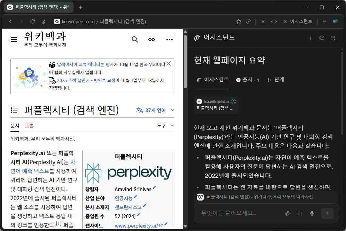The height and width of the screenshot is (231, 346).
Task: Open assistant panel window icon at header right
Action: click(x=333, y=38)
